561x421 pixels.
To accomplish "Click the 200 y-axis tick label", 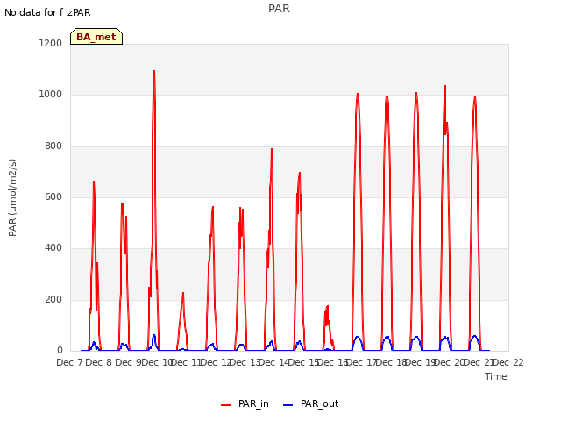I will 53,300.
